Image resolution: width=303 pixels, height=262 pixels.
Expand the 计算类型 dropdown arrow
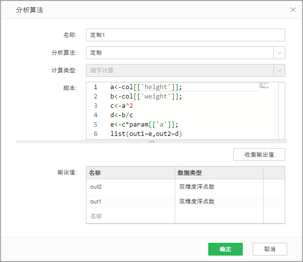[279, 70]
